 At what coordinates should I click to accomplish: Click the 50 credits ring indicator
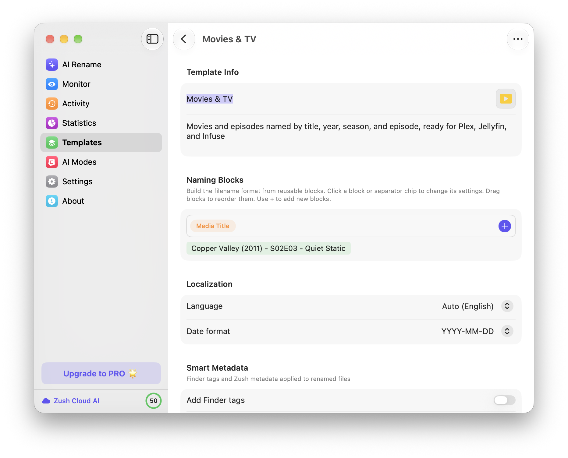click(154, 401)
